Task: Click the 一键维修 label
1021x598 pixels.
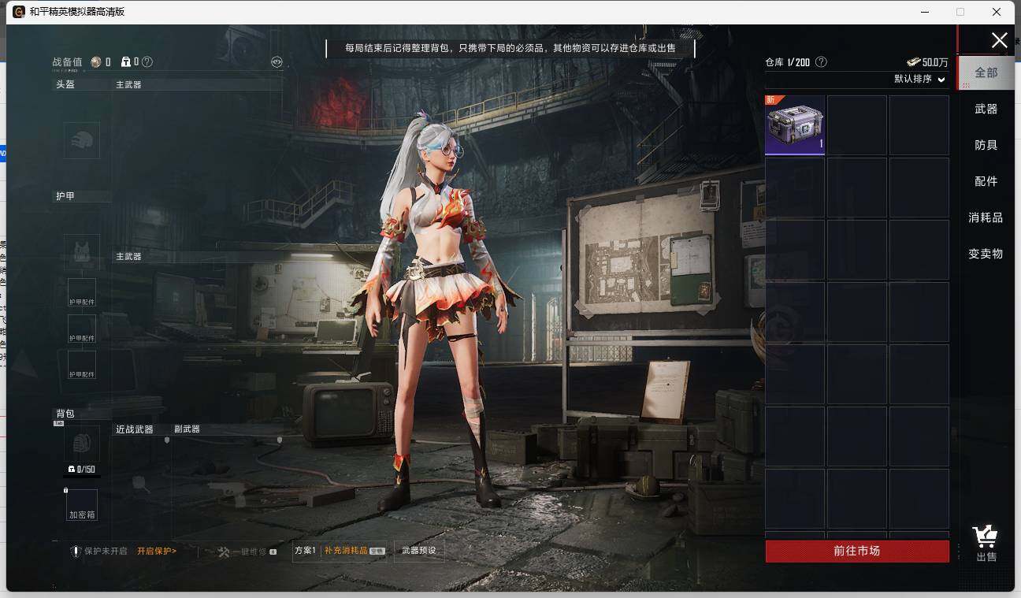Action: click(249, 552)
